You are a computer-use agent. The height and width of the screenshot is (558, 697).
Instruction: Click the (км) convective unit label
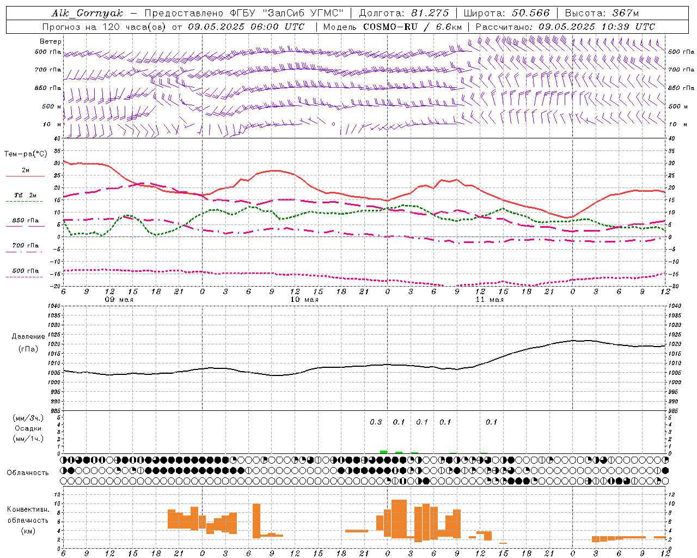[x=28, y=531]
